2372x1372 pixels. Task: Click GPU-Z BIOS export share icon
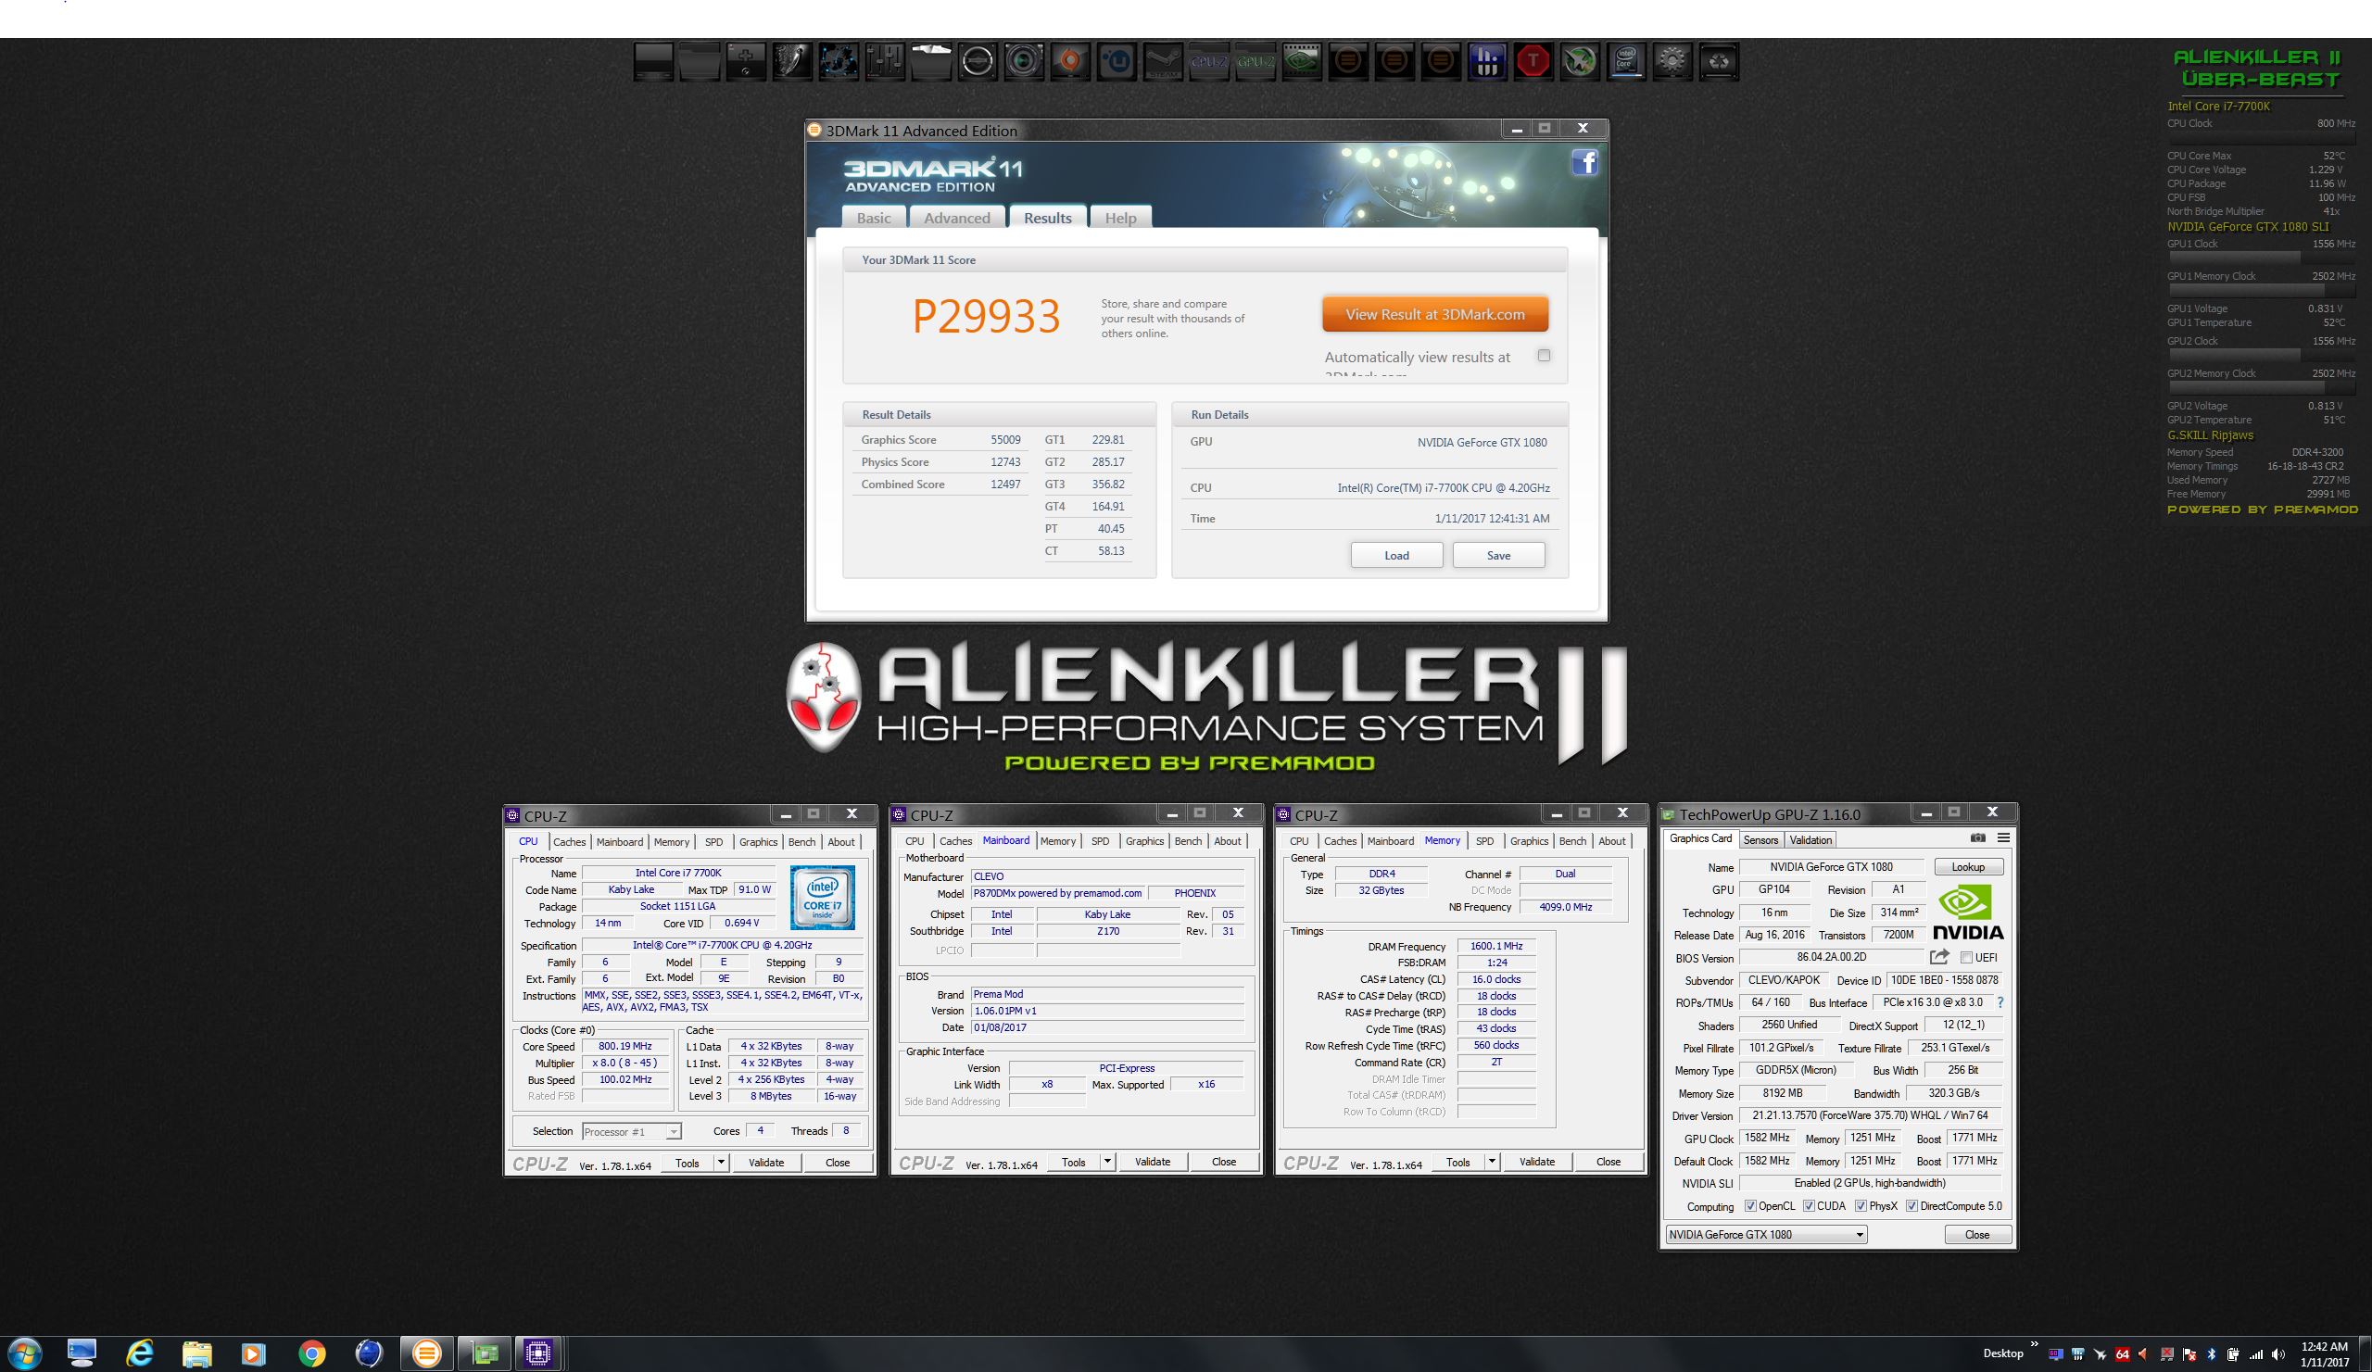pyautogui.click(x=1939, y=957)
